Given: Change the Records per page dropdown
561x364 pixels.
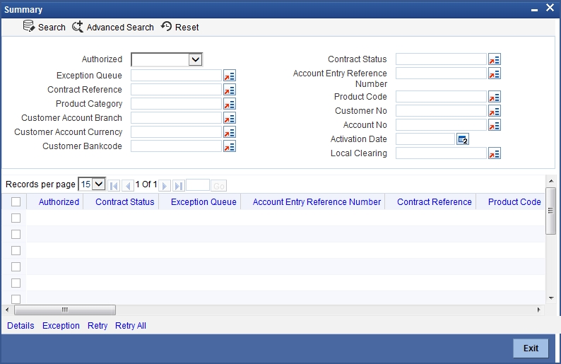Looking at the screenshot, I should [92, 184].
